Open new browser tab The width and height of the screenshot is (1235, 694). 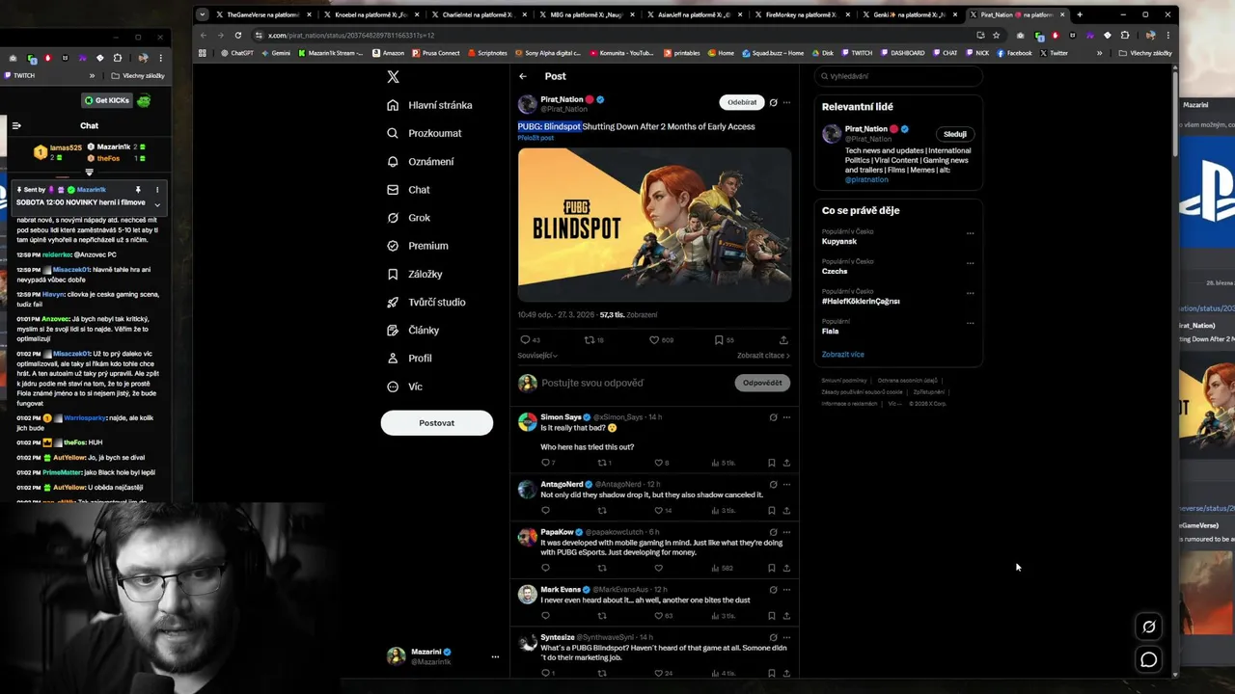(1079, 14)
